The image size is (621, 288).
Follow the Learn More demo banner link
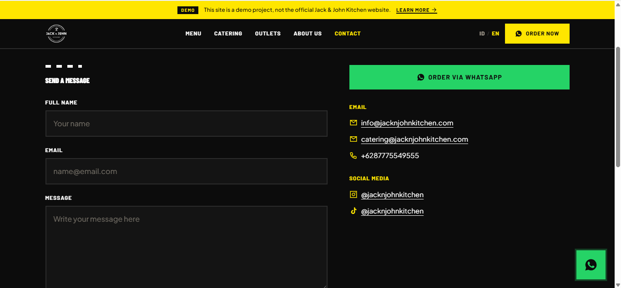tap(417, 10)
